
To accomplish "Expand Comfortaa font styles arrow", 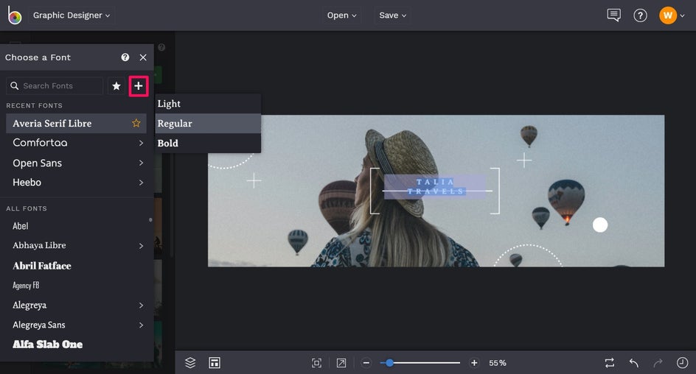I will tap(141, 143).
